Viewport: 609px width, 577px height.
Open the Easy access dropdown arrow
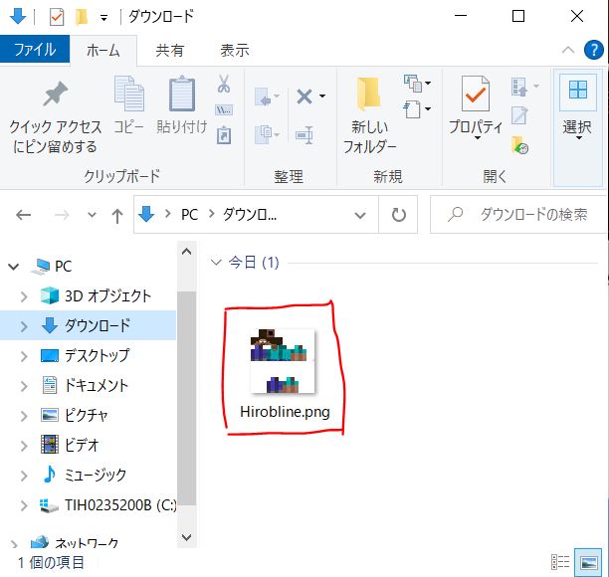click(428, 108)
